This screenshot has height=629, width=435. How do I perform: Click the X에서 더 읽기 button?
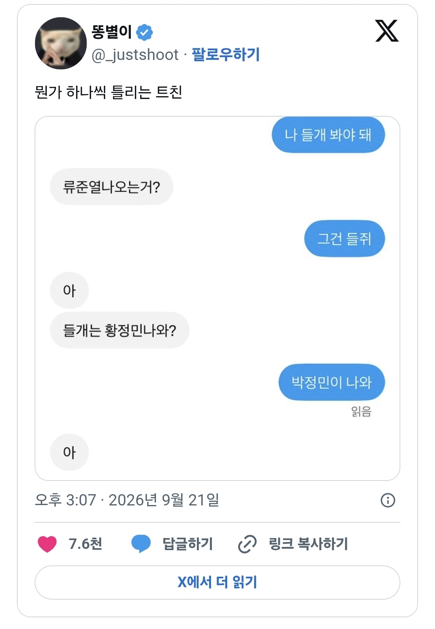[217, 582]
